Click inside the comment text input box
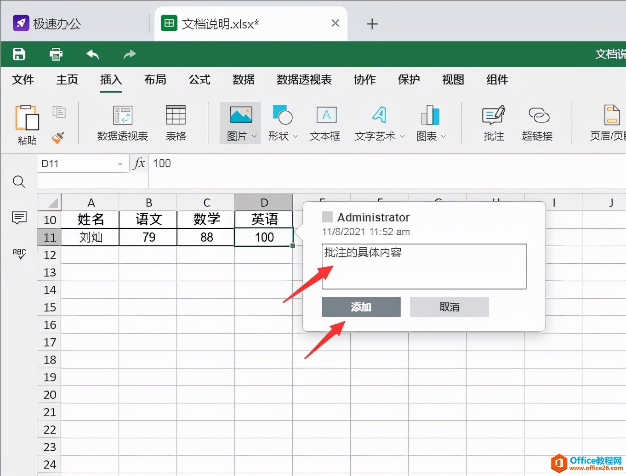The image size is (626, 476). point(423,266)
